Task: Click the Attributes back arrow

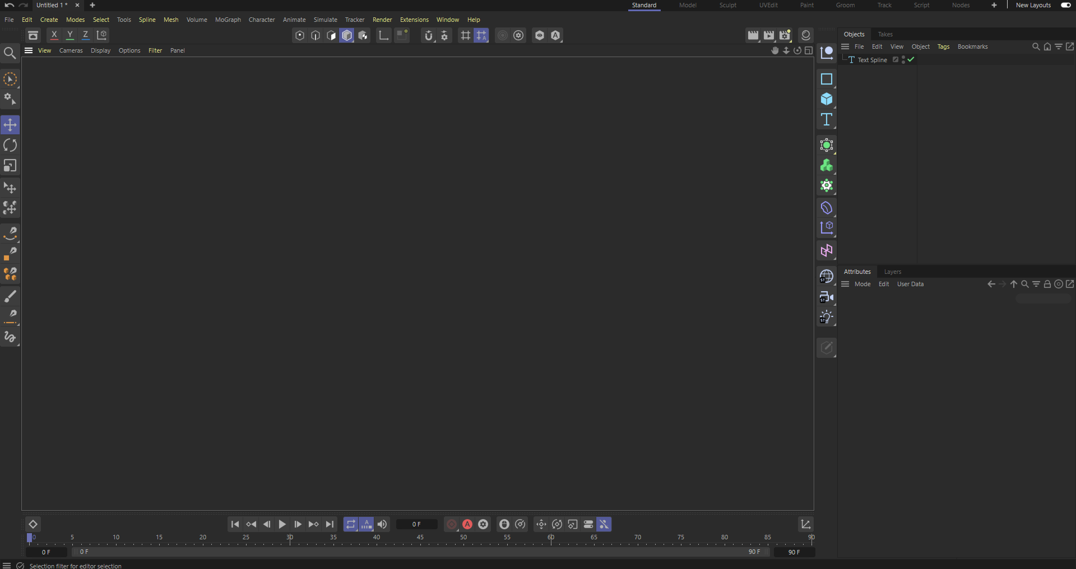Action: [x=991, y=284]
